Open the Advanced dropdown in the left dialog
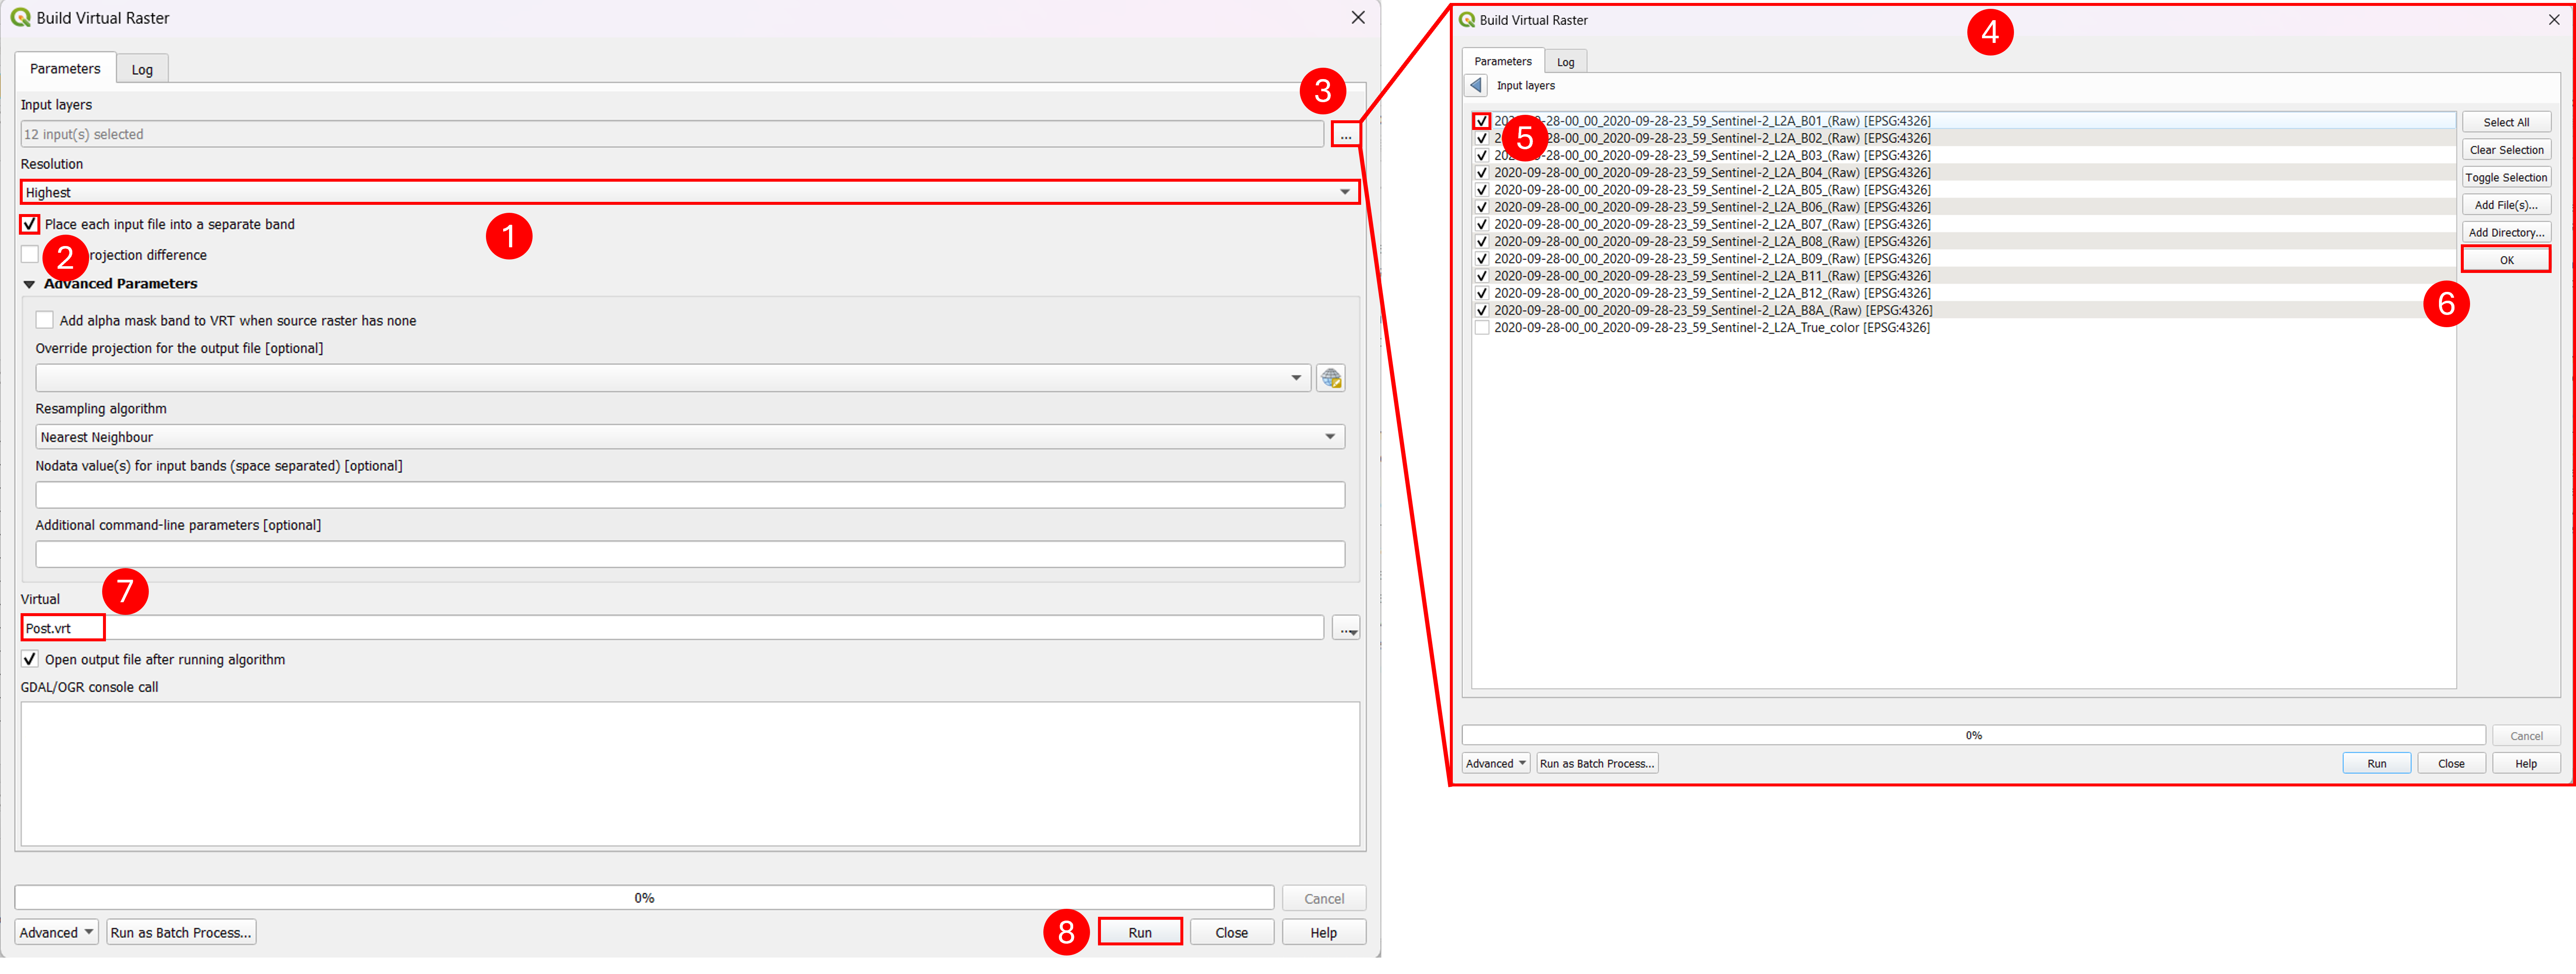 pos(56,932)
